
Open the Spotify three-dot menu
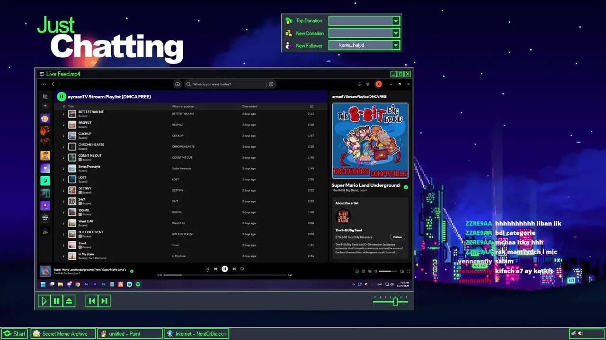coord(44,84)
